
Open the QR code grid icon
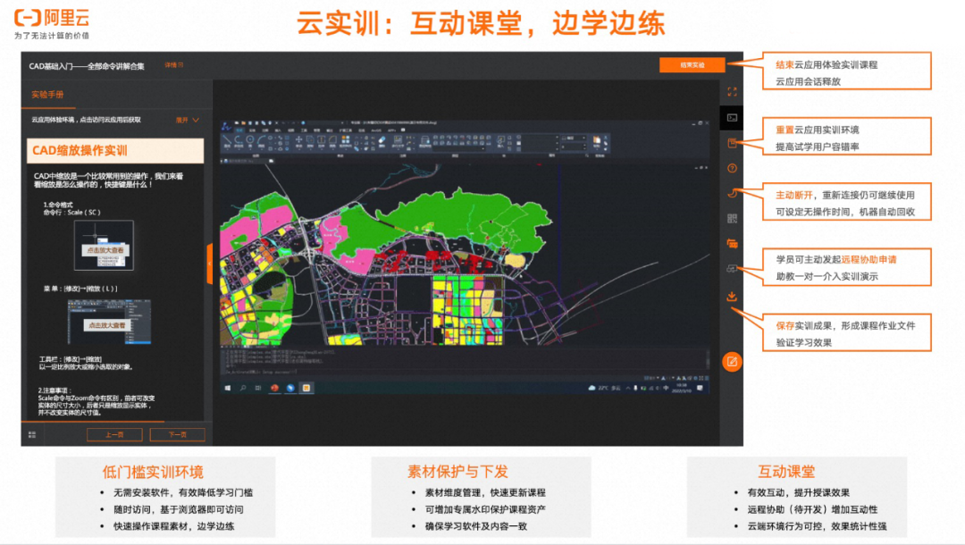click(x=732, y=218)
